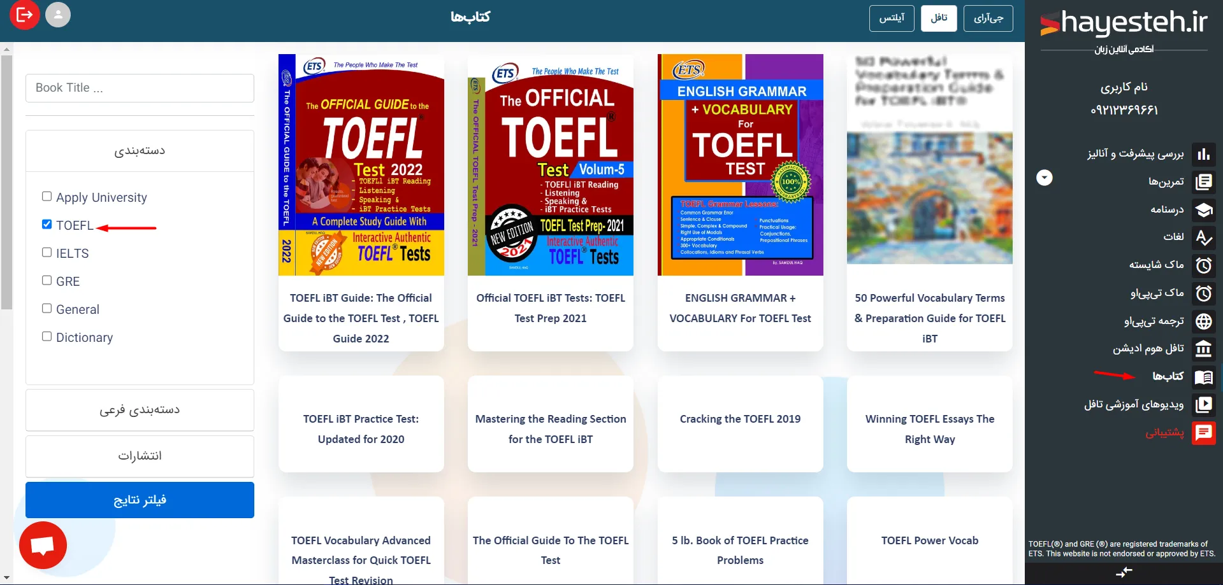Click the scrollbar up arrow
This screenshot has height=585, width=1223.
click(x=6, y=49)
